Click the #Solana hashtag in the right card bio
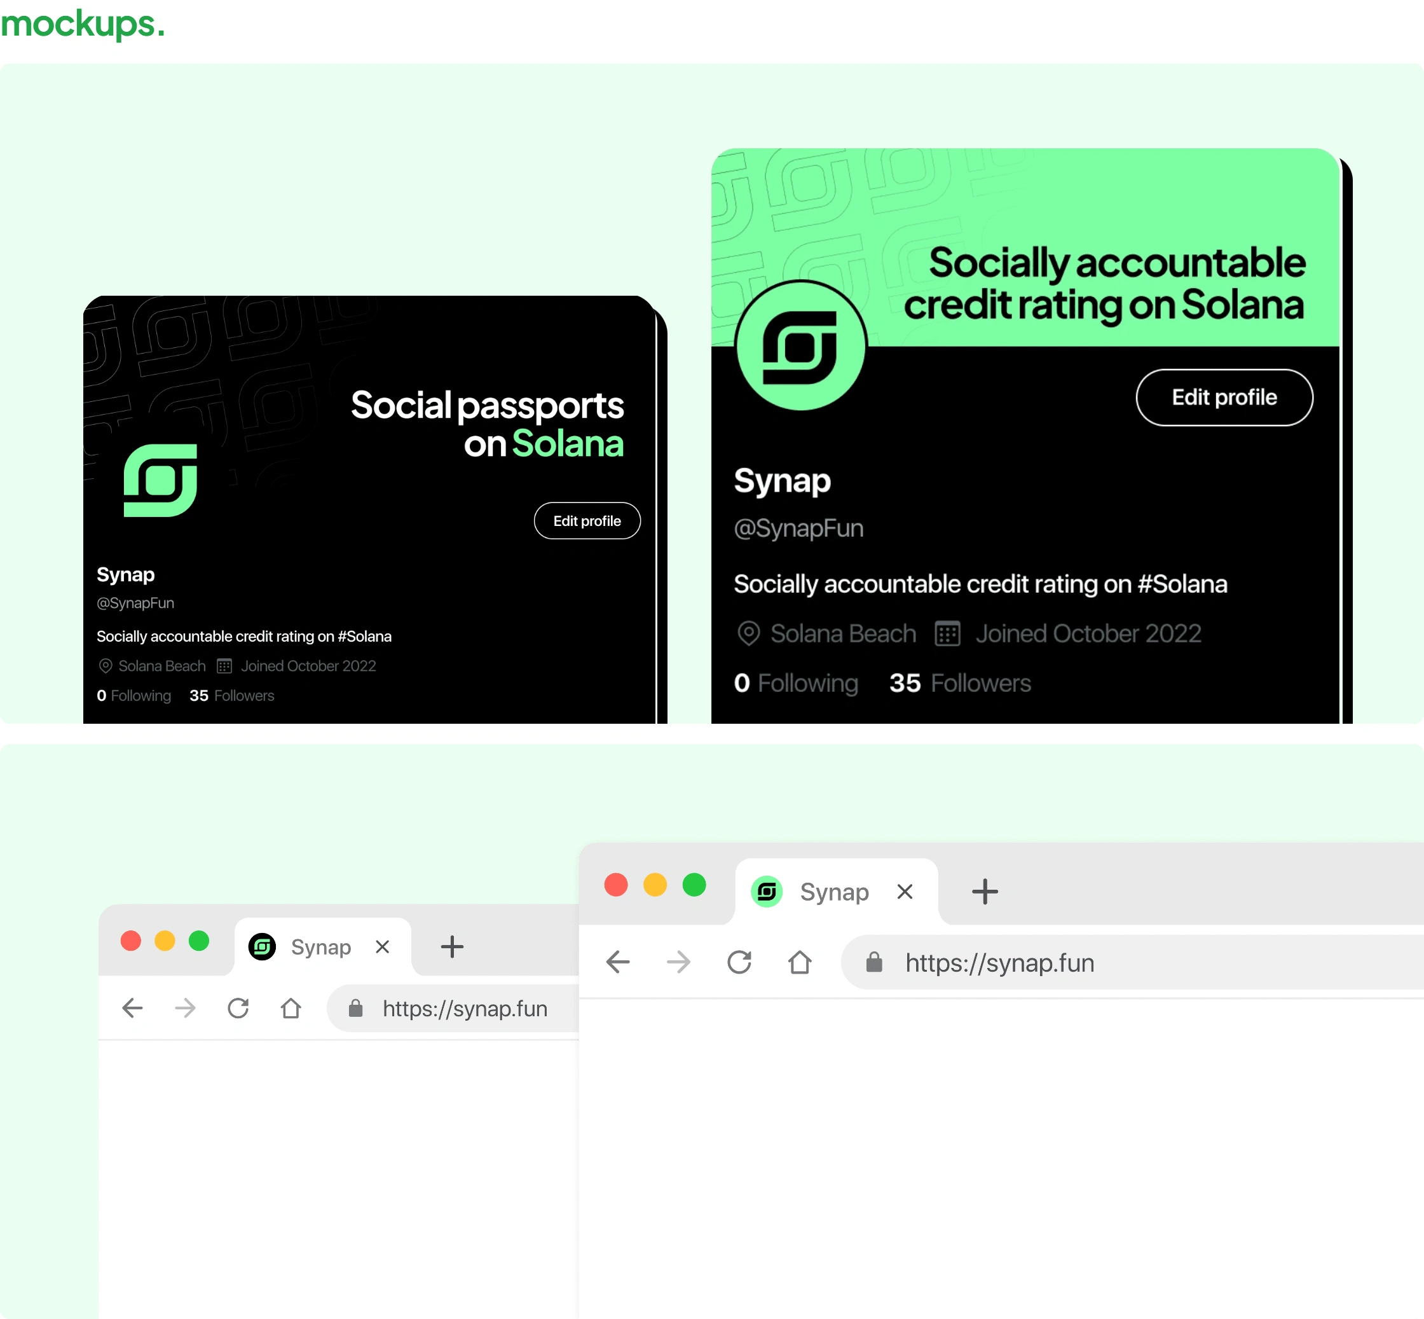Image resolution: width=1424 pixels, height=1319 pixels. pyautogui.click(x=1182, y=584)
